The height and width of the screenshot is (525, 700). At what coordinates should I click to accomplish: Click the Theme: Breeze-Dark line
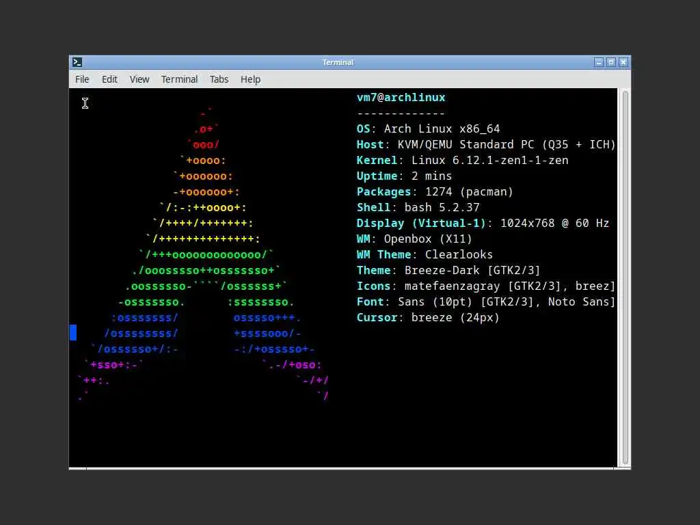click(x=448, y=271)
